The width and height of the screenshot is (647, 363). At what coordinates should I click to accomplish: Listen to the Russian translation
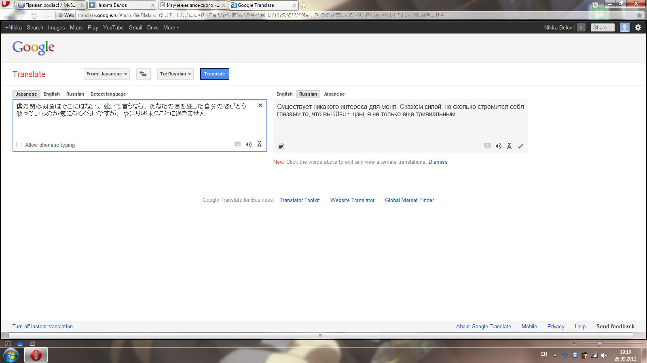point(499,146)
